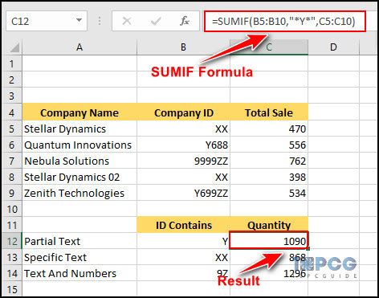Select column B header
The width and height of the screenshot is (379, 298).
click(183, 47)
